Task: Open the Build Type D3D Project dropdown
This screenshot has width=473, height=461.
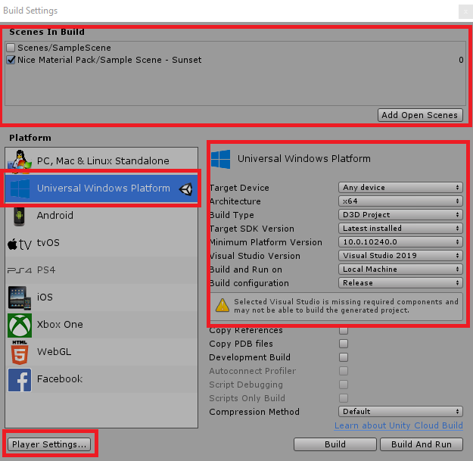Action: pyautogui.click(x=400, y=214)
